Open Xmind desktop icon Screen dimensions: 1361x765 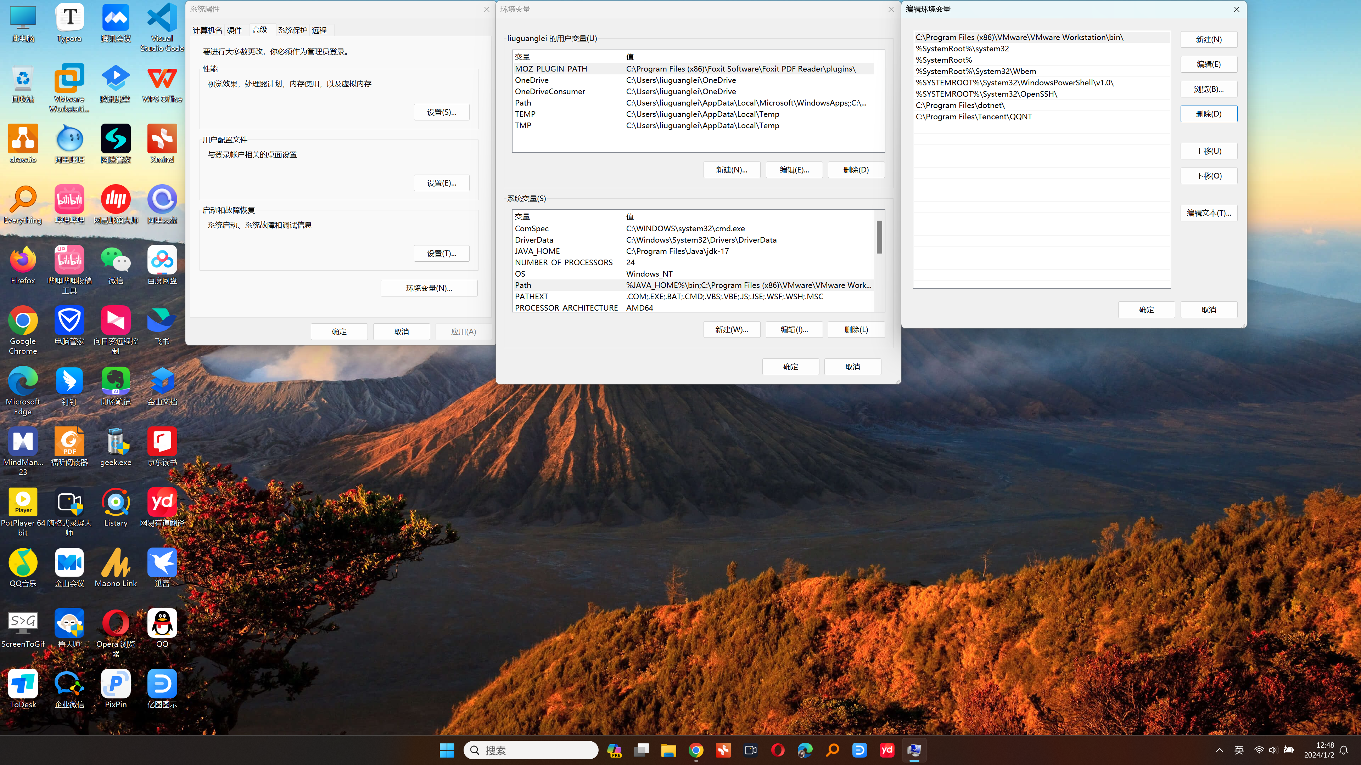162,143
